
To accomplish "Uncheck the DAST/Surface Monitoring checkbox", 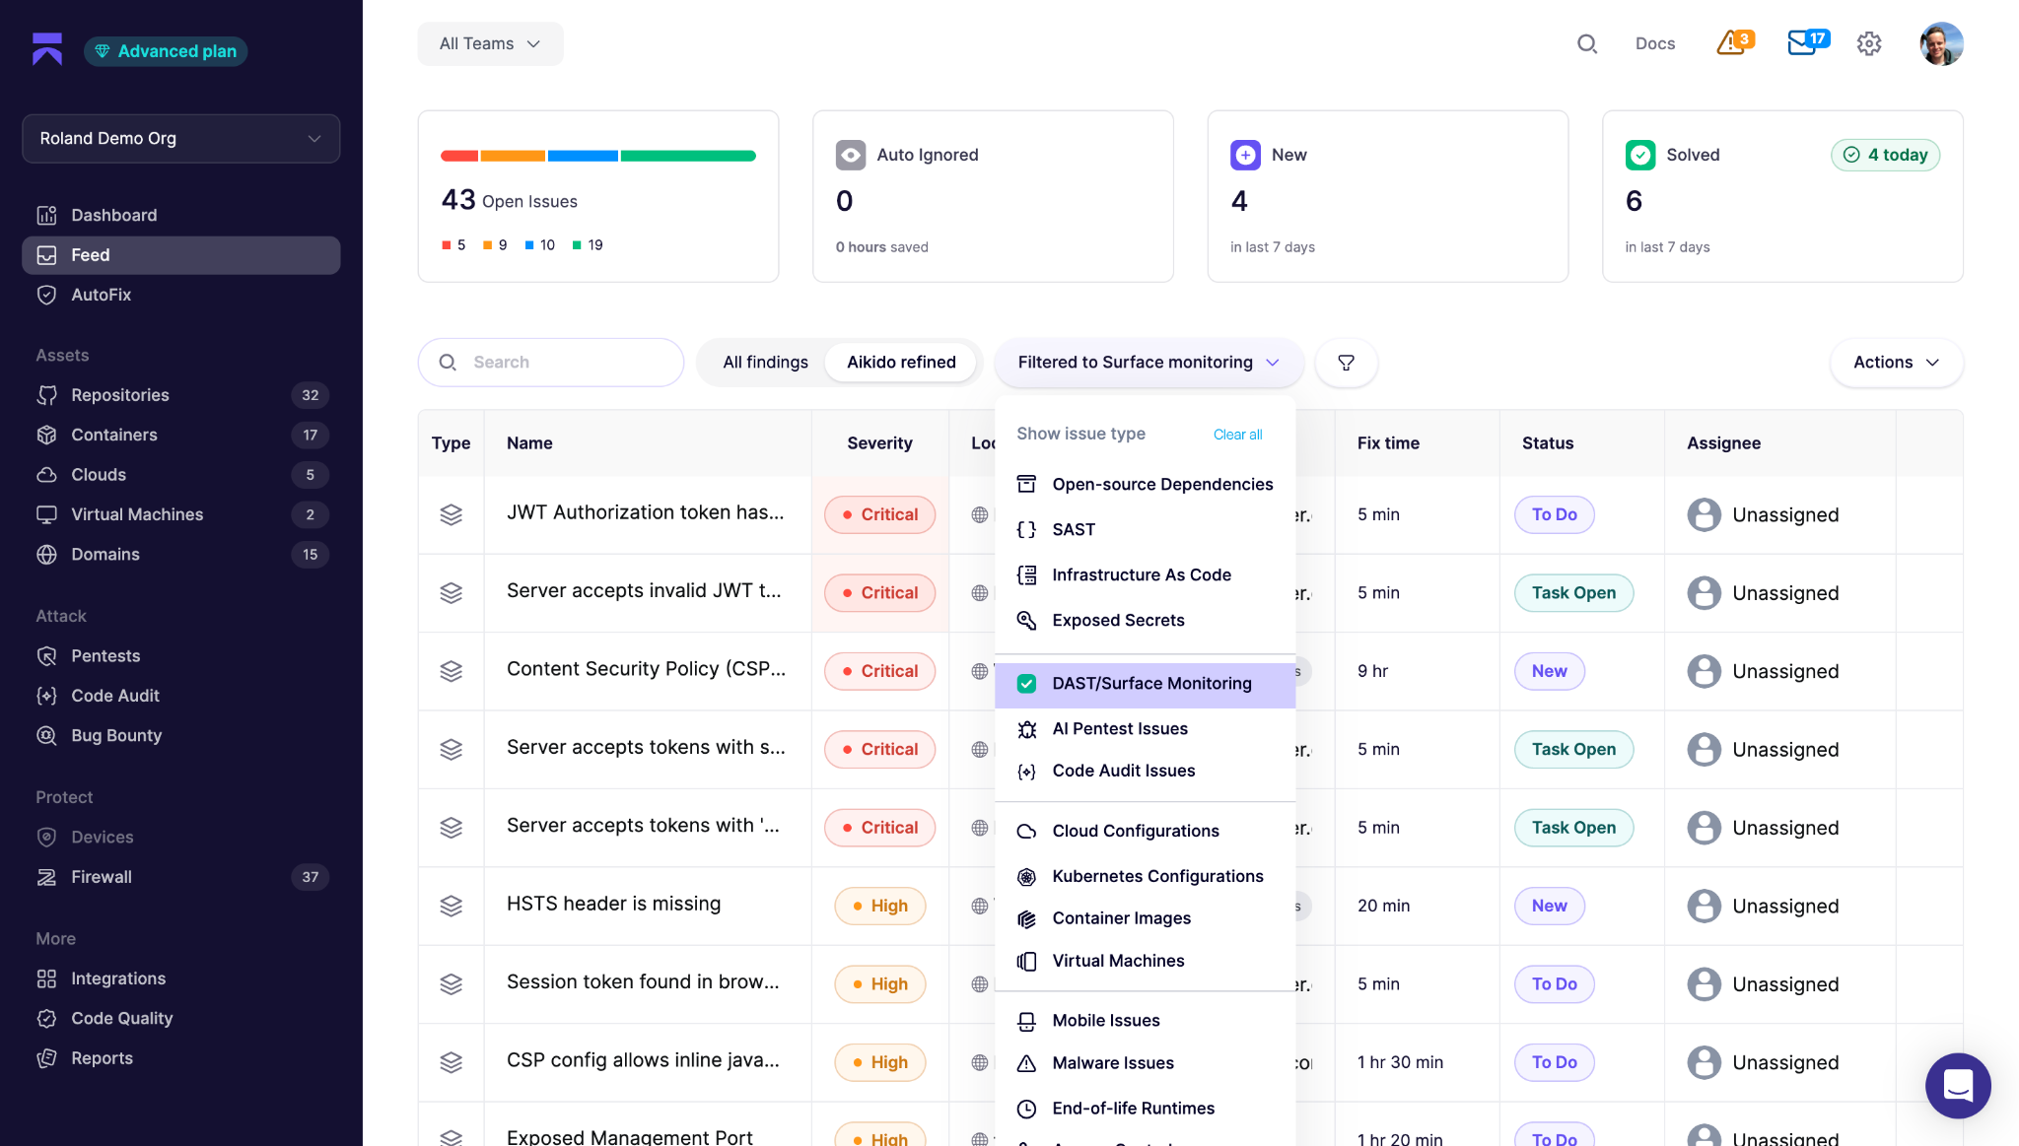I will [x=1026, y=684].
